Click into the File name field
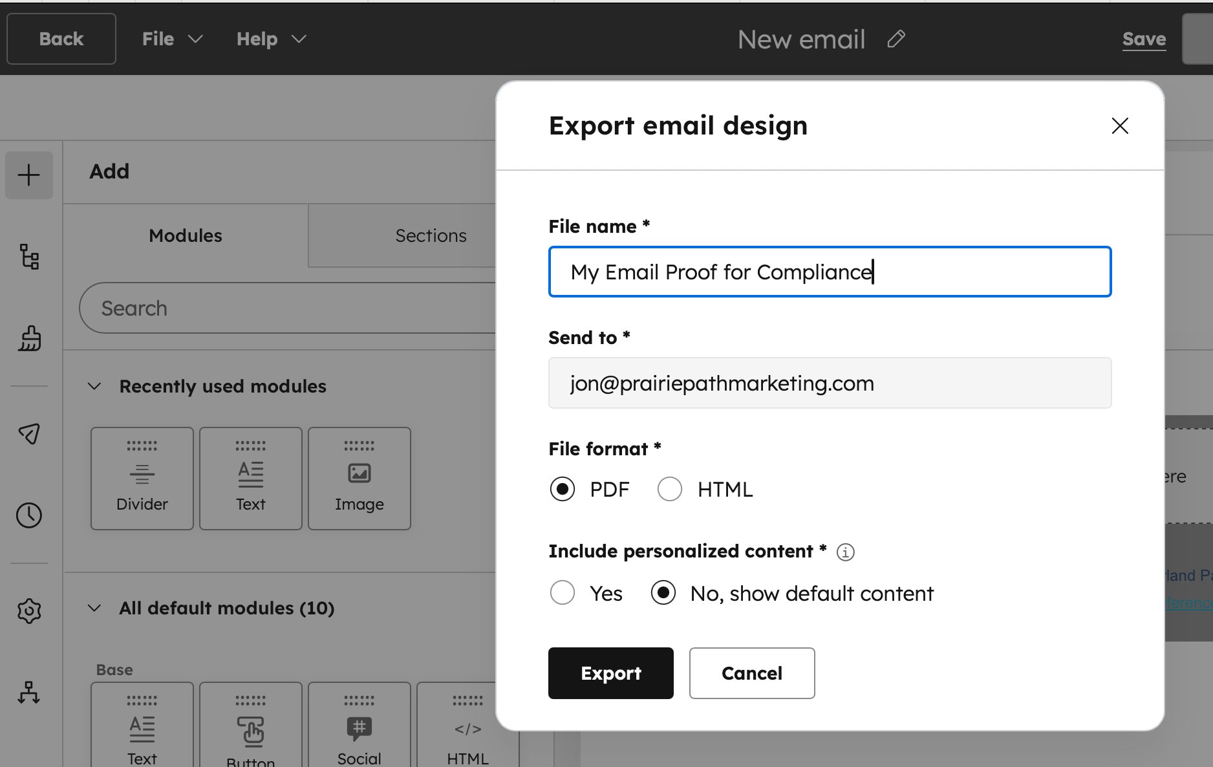1213x767 pixels. tap(830, 272)
